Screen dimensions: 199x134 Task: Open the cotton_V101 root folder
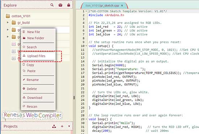(x=38, y=16)
